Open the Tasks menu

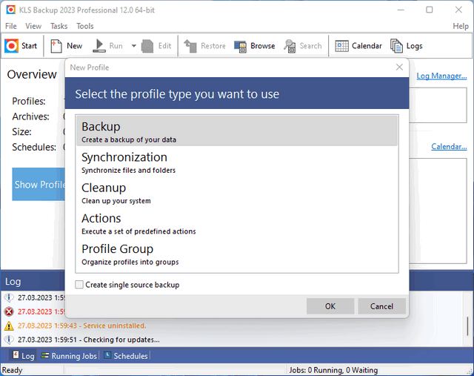click(x=59, y=26)
